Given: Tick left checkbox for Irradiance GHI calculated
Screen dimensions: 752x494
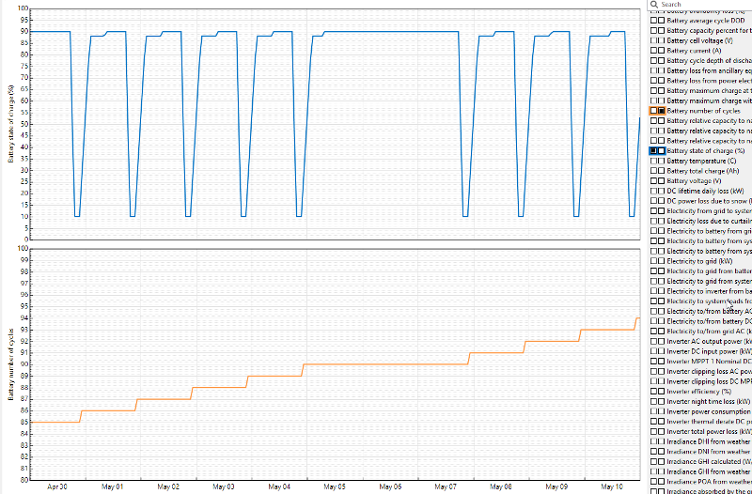Looking at the screenshot, I should [x=653, y=461].
